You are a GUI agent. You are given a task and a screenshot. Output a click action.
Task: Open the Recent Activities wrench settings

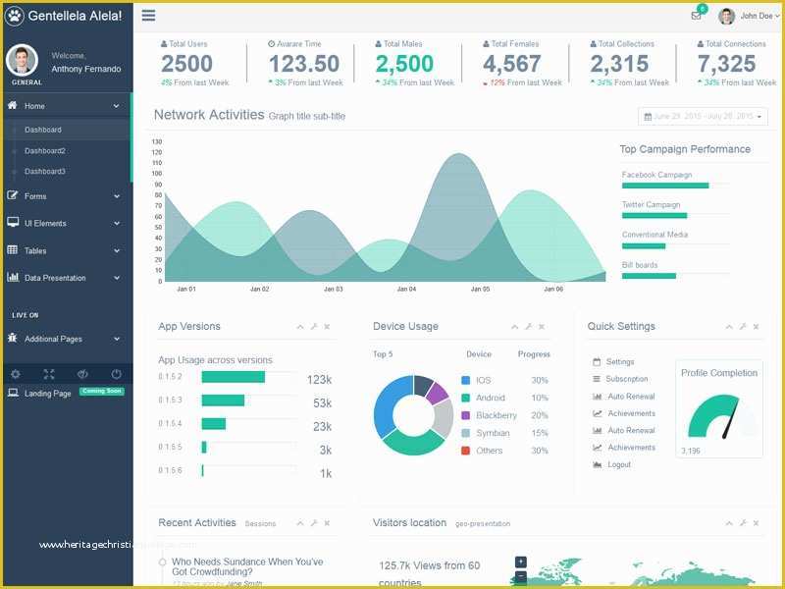tap(314, 523)
